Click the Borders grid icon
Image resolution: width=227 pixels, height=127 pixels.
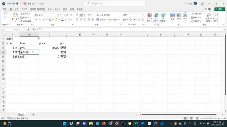coord(50,20)
